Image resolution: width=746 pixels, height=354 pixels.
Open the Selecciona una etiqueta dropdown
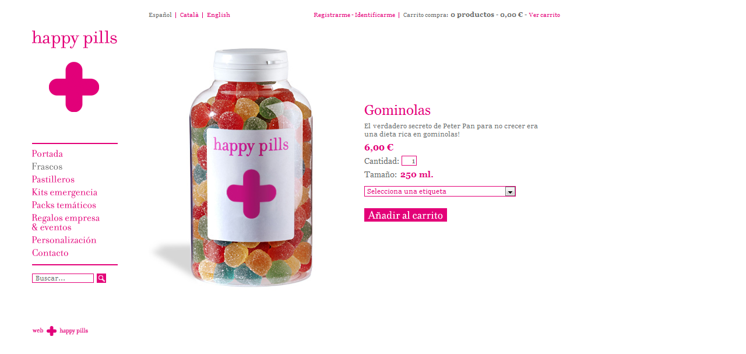(440, 191)
